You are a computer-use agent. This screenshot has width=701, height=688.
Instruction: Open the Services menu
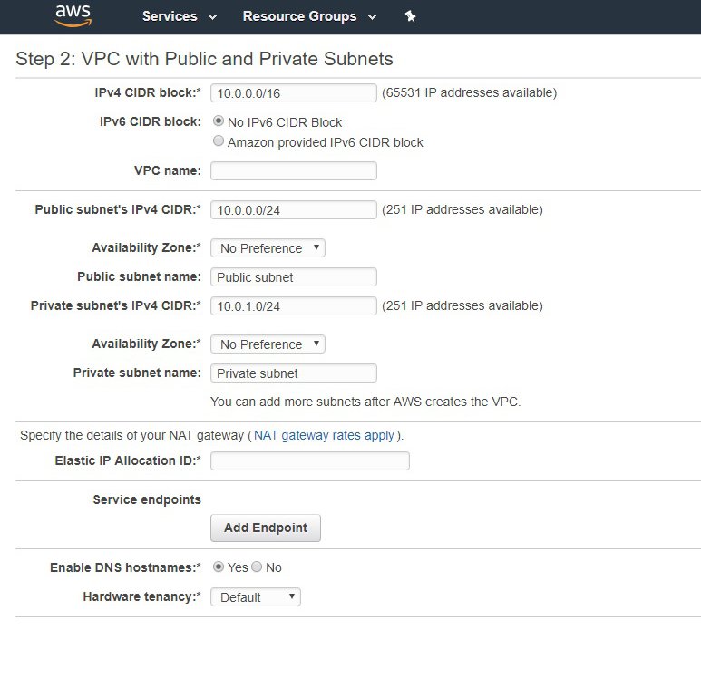click(x=179, y=16)
